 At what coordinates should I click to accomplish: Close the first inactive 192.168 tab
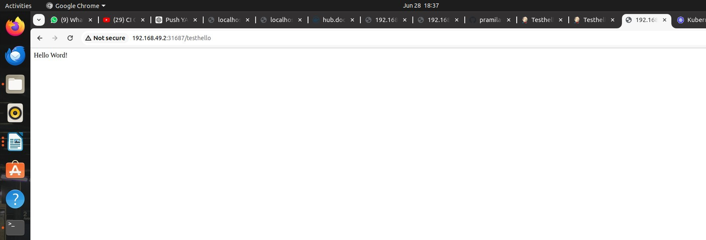click(405, 20)
